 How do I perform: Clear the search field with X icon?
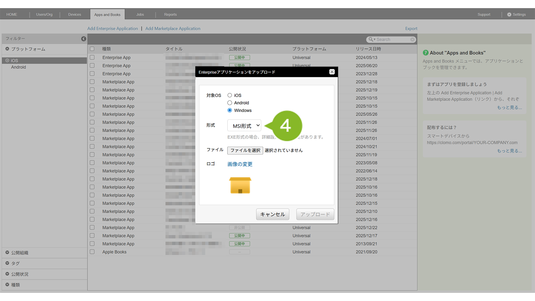pos(412,39)
